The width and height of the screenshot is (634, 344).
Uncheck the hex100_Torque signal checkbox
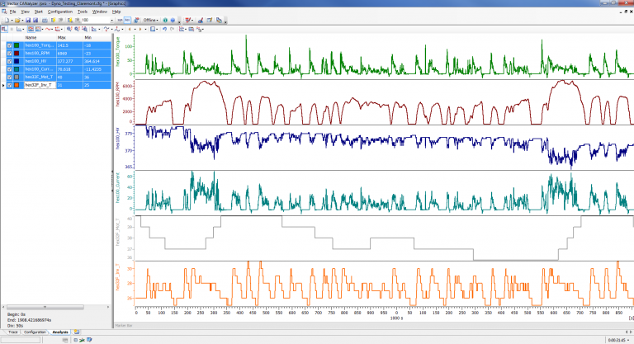(10, 45)
